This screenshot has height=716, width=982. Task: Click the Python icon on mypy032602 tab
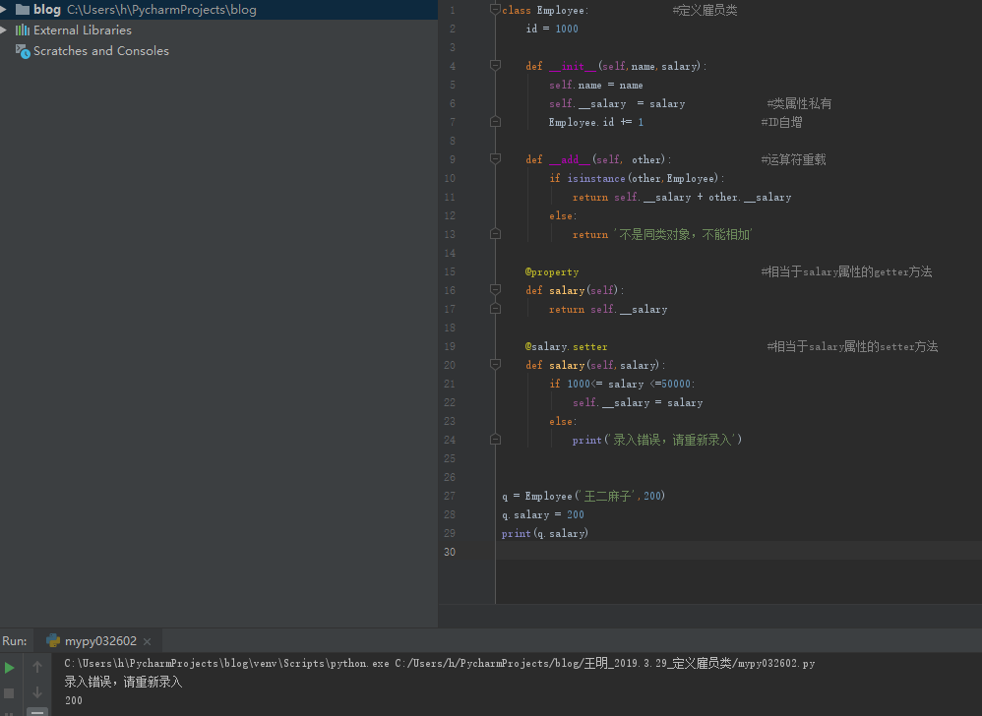[x=53, y=641]
